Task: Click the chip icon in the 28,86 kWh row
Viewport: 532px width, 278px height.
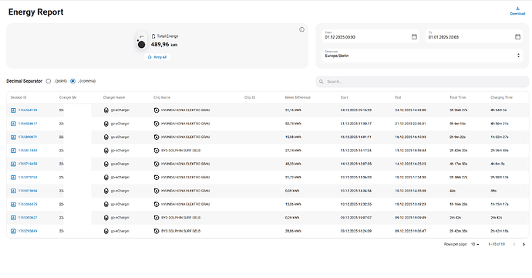Action: pos(157,231)
